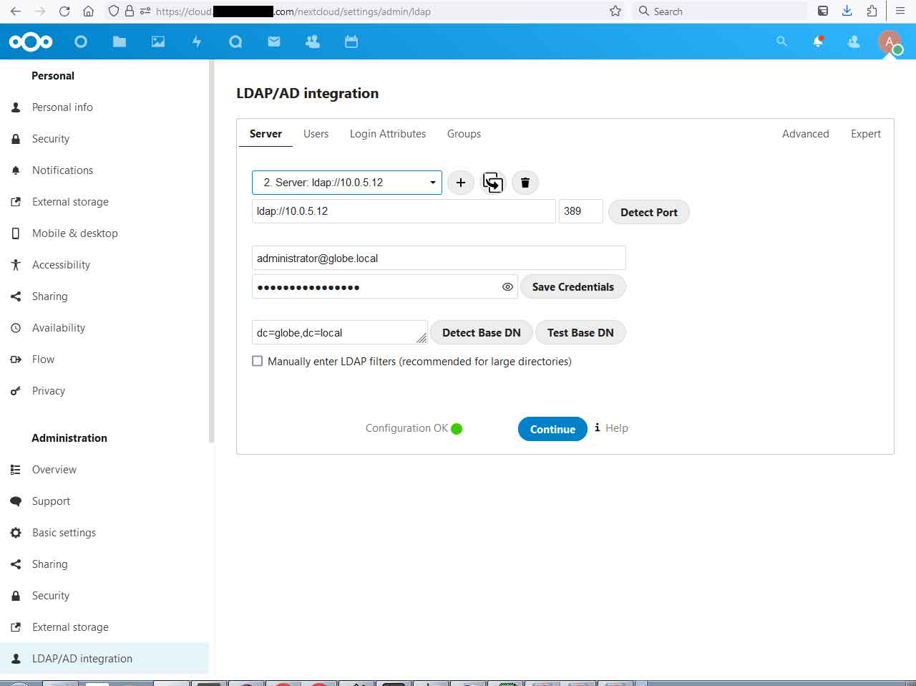Switch to the Advanced tab

click(x=805, y=134)
